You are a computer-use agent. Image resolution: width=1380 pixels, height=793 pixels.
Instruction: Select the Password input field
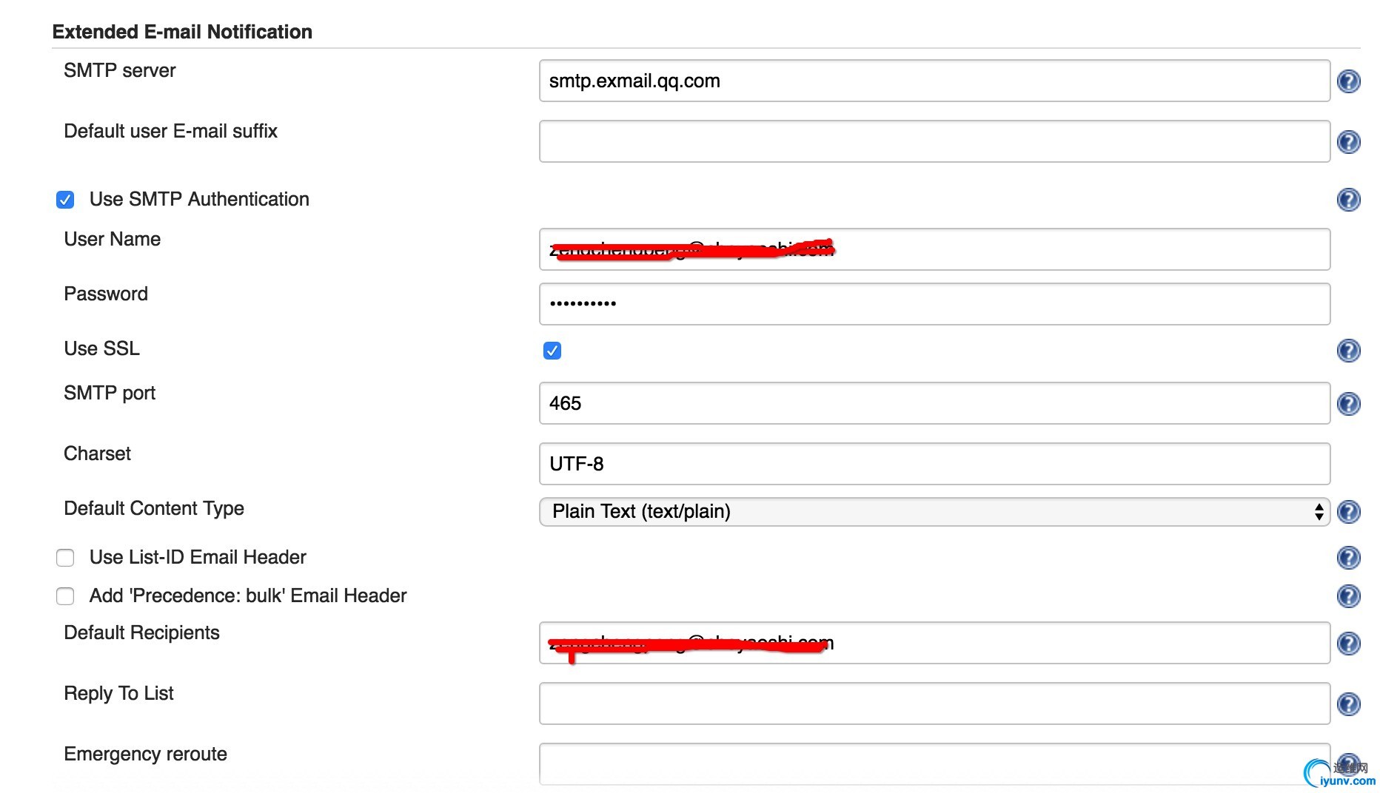click(x=934, y=304)
